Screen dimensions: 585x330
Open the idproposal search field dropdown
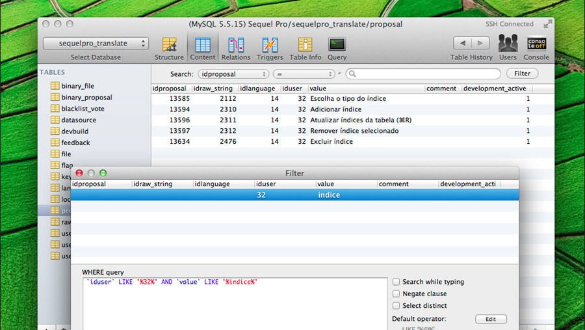tap(233, 74)
